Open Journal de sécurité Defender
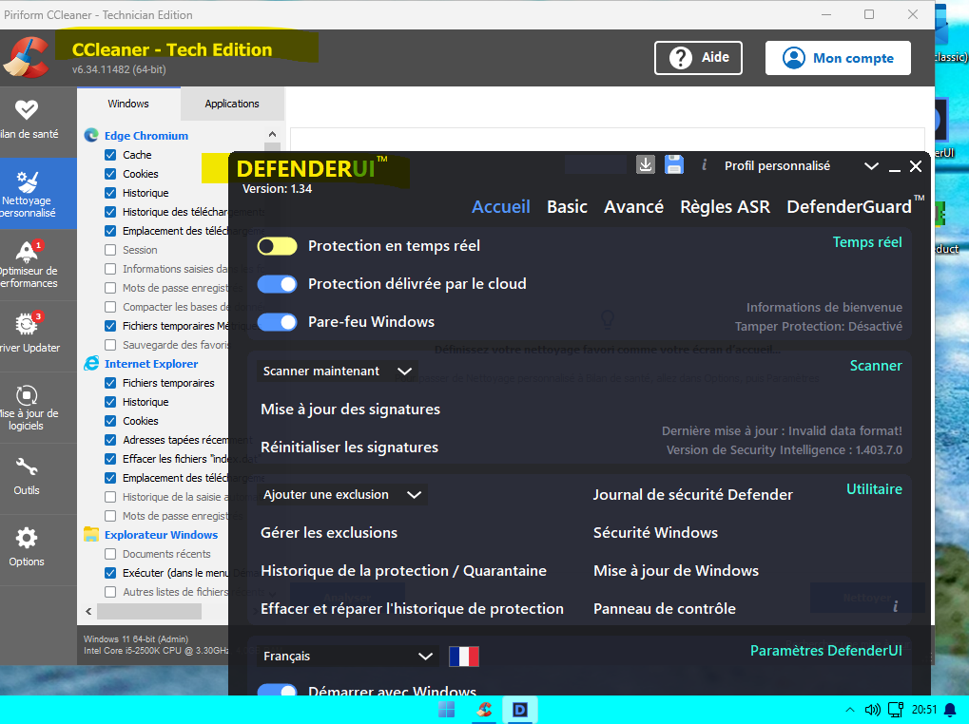The width and height of the screenshot is (969, 724). tap(693, 494)
